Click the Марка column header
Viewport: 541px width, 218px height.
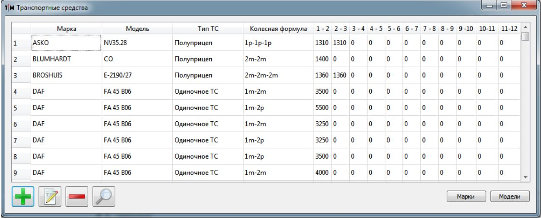[66, 29]
